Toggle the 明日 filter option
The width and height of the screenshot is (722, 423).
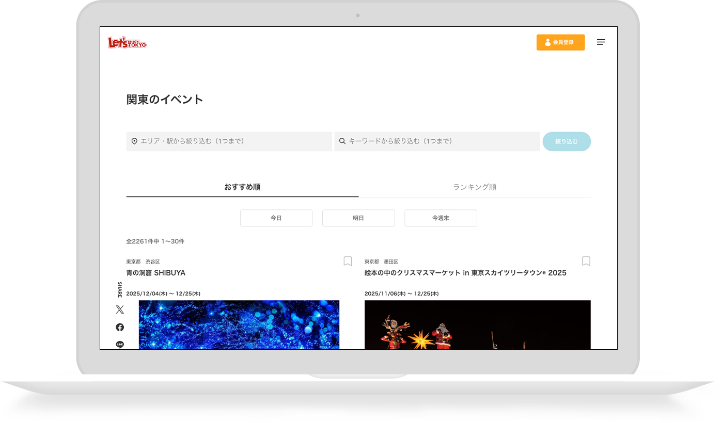click(x=358, y=218)
